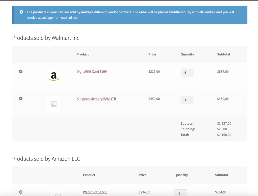Click the $450,00 price of Kingston Memory

[x=154, y=99]
